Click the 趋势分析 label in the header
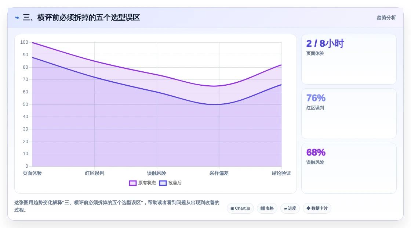The image size is (411, 228). click(x=386, y=18)
